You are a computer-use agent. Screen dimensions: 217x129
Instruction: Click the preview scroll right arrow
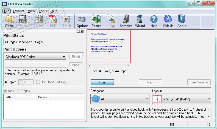129,66
